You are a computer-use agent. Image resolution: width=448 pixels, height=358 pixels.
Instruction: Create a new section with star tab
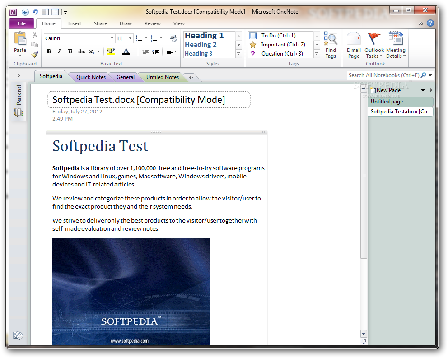pos(191,78)
